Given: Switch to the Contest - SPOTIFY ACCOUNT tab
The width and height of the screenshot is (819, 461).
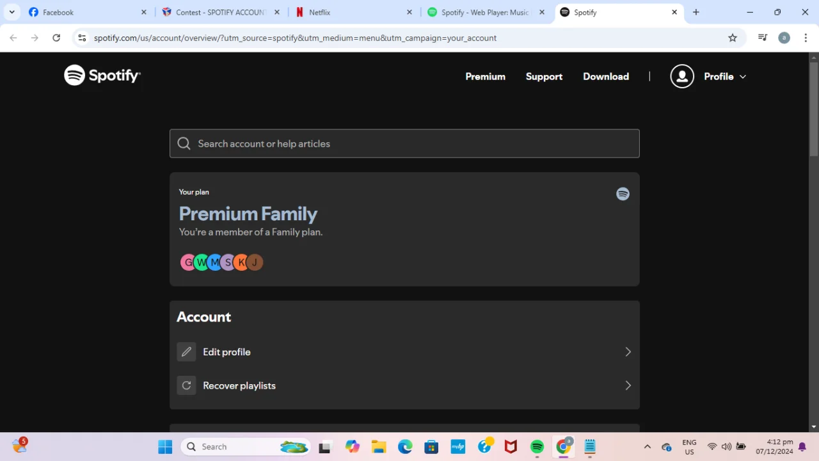Looking at the screenshot, I should 221,12.
